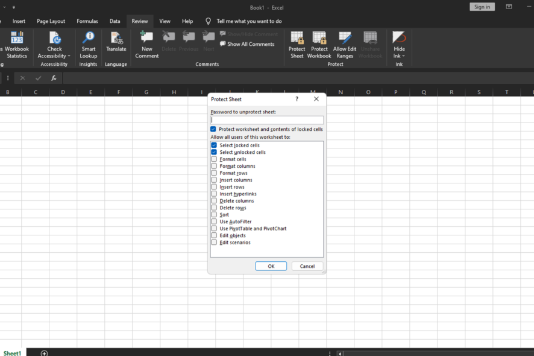Enable Use PivotTable and PivotChart
This screenshot has width=534, height=356.
coord(214,228)
